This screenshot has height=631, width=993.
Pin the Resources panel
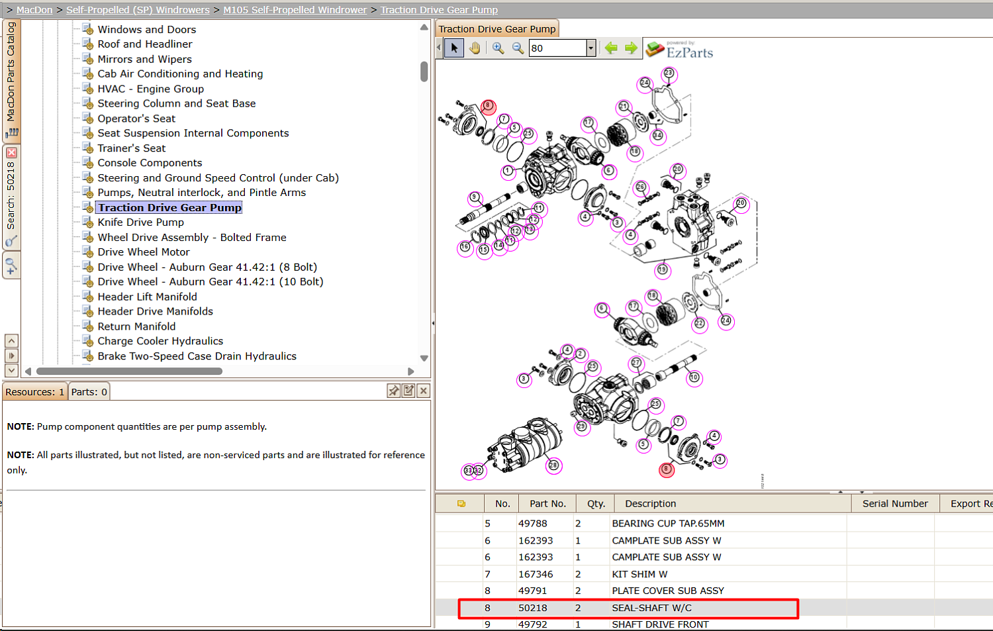point(394,391)
